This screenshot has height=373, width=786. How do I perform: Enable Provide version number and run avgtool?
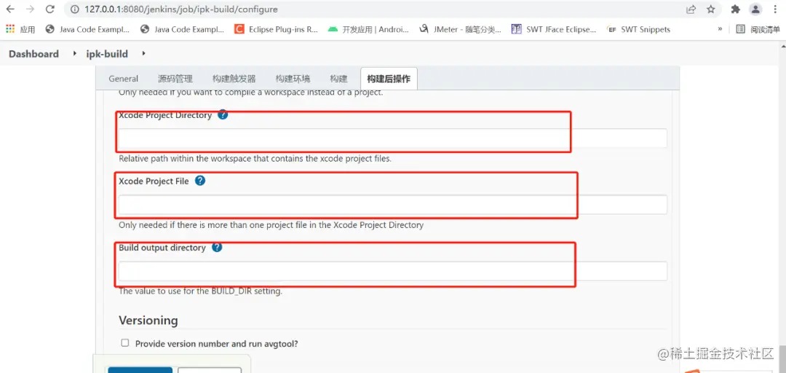coord(125,343)
